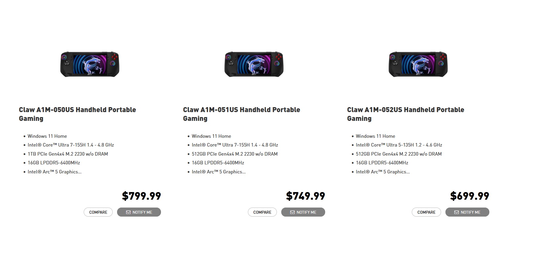Click the $799.99 price
The height and width of the screenshot is (256, 535).
[x=141, y=196]
